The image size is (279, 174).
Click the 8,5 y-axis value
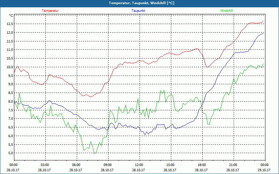coord(10,93)
